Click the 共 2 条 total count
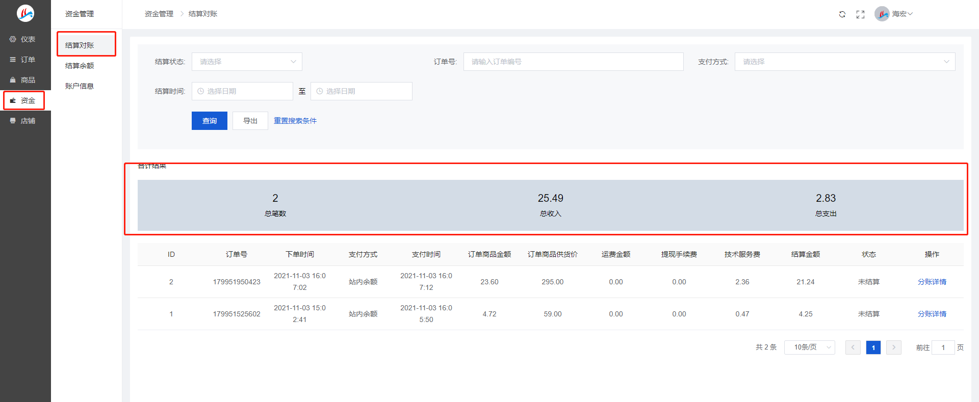The width and height of the screenshot is (979, 402). coord(766,347)
